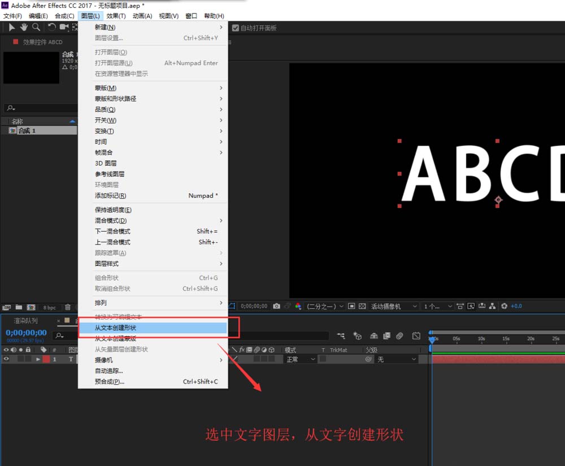The image size is (565, 466).
Task: Create new folder in project panel
Action: click(x=19, y=307)
